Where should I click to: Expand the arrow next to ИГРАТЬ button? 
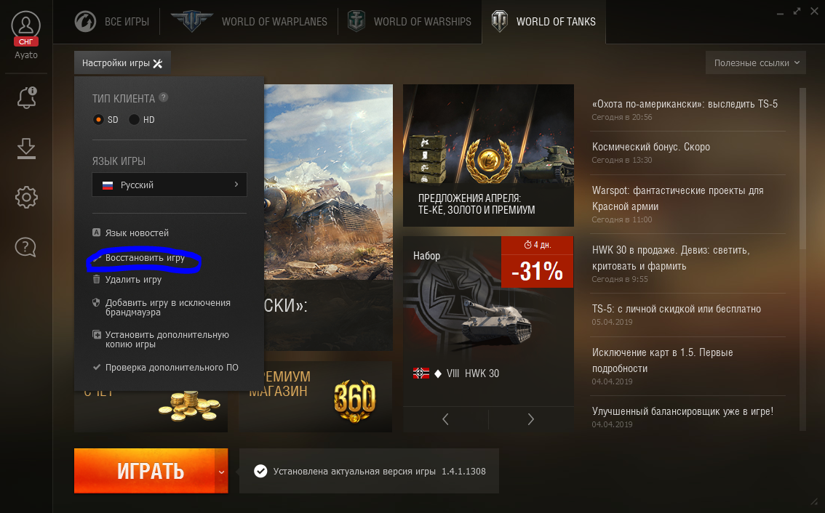click(221, 472)
